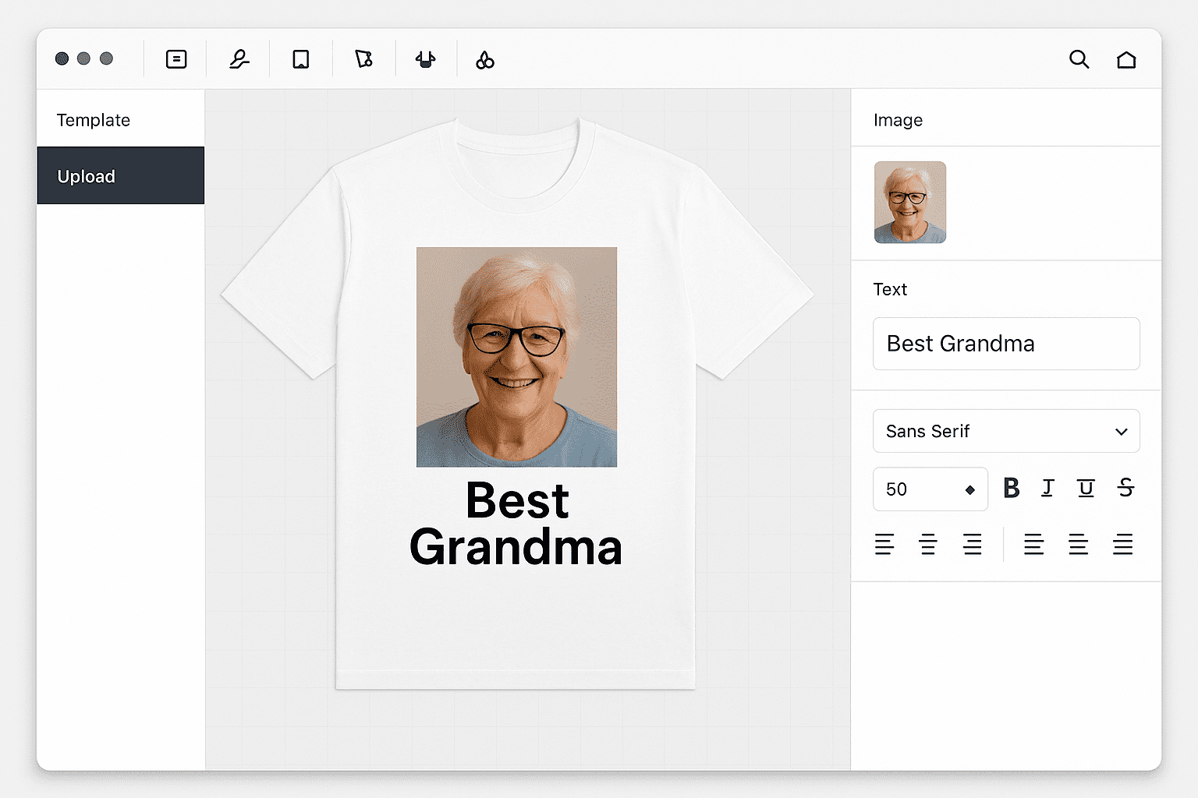Align text to the left
The image size is (1198, 798).
[x=884, y=544]
